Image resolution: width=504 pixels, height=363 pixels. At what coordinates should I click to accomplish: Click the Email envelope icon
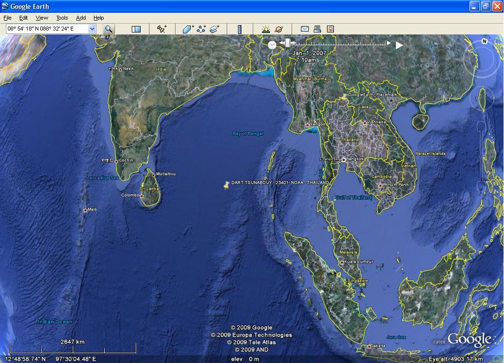(305, 29)
